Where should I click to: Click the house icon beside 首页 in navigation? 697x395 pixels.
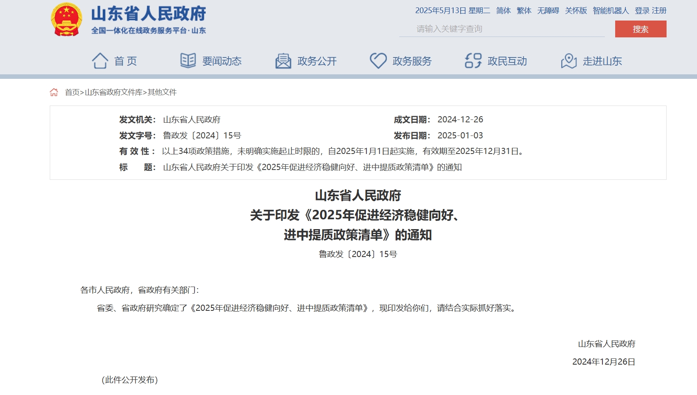coord(100,61)
